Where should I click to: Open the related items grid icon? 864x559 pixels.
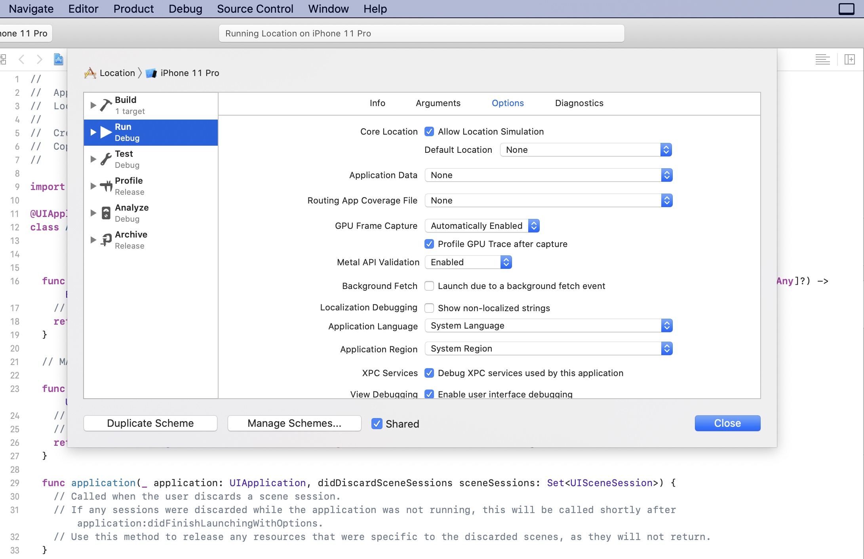pyautogui.click(x=3, y=59)
